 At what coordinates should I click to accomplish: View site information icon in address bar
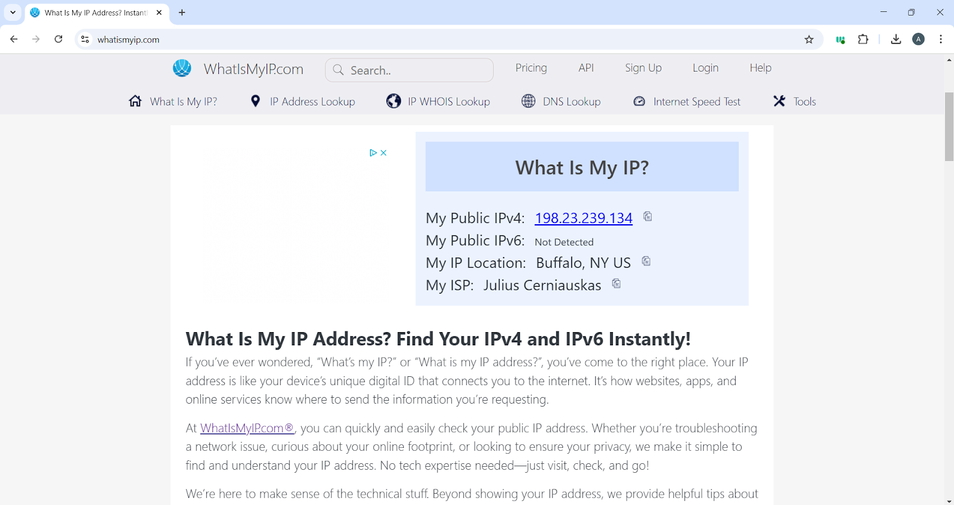point(85,39)
